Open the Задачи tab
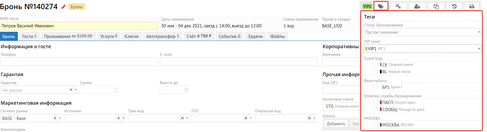Image resolution: width=487 pixels, height=132 pixels. point(255,36)
